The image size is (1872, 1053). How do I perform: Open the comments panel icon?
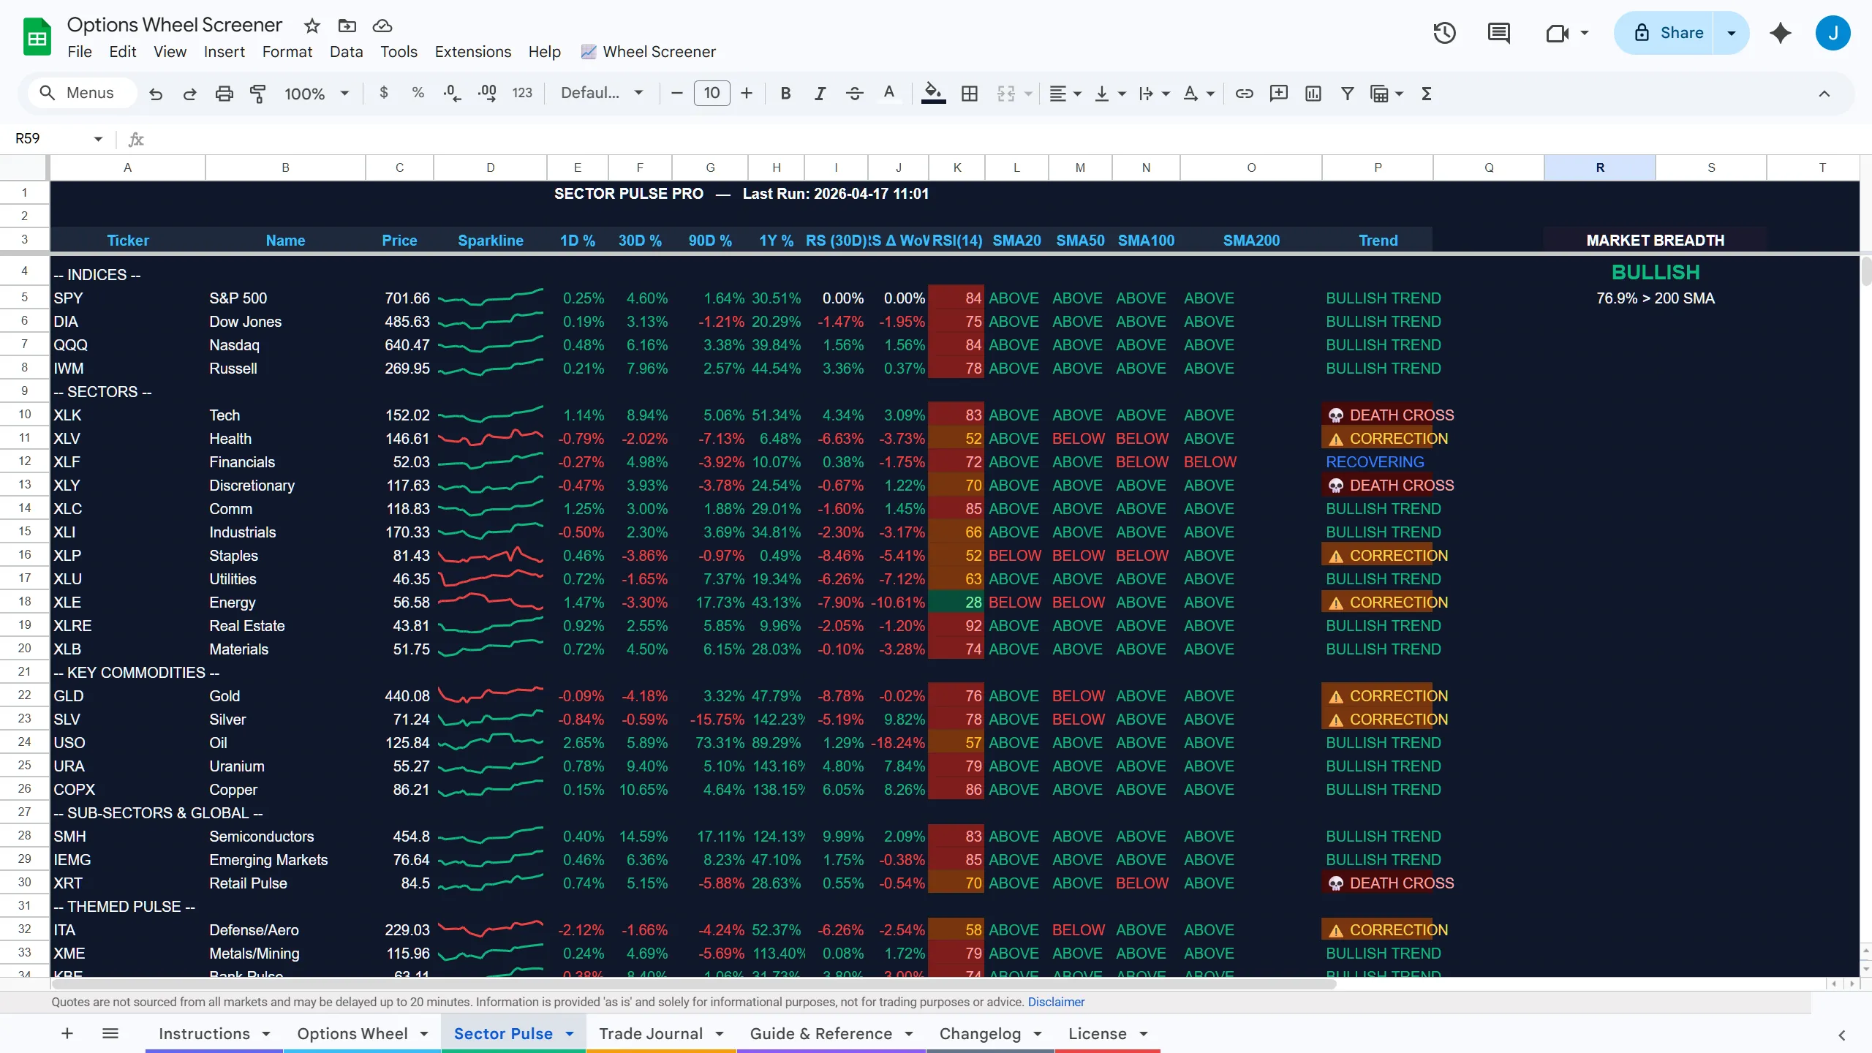1498,33
